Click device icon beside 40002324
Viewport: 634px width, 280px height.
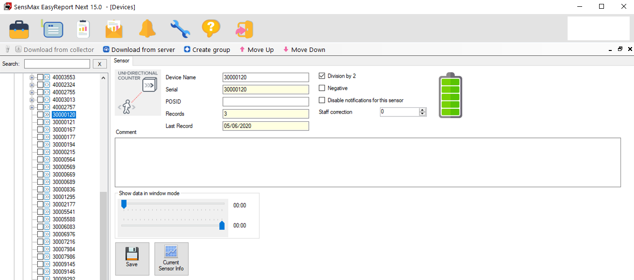[47, 85]
